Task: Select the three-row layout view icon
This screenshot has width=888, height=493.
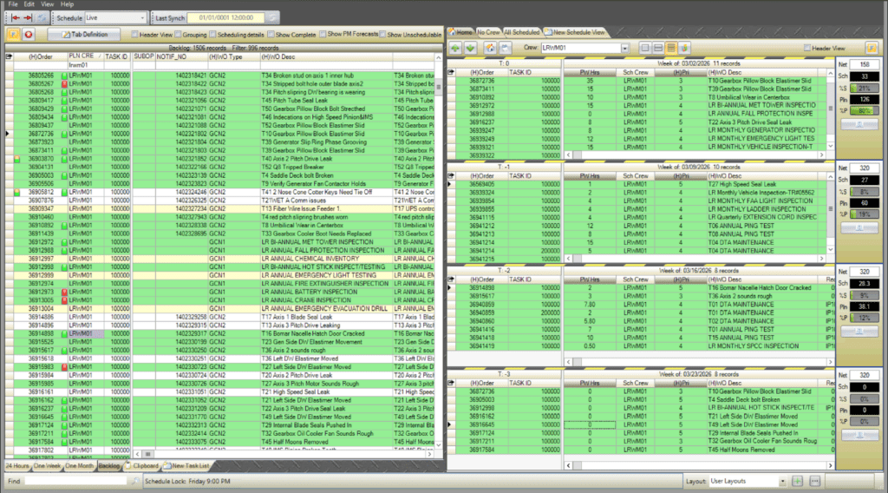Action: [671, 48]
